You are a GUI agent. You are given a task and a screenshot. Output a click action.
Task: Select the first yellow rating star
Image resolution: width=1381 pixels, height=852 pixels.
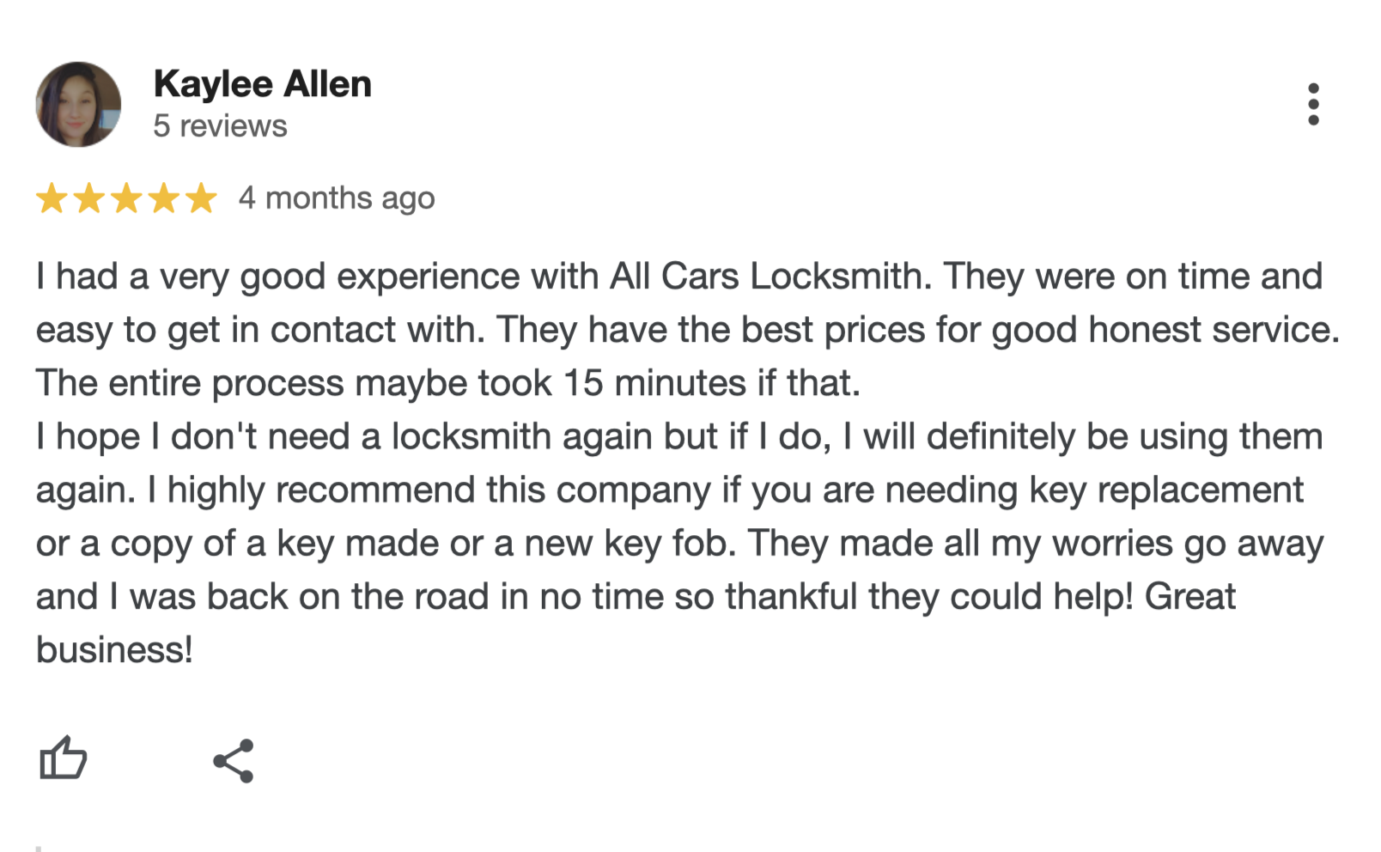52,198
